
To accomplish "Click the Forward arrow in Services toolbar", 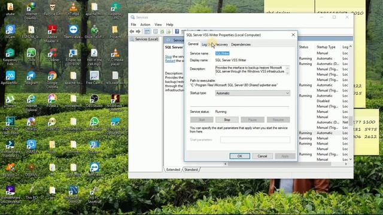I will click(x=138, y=32).
